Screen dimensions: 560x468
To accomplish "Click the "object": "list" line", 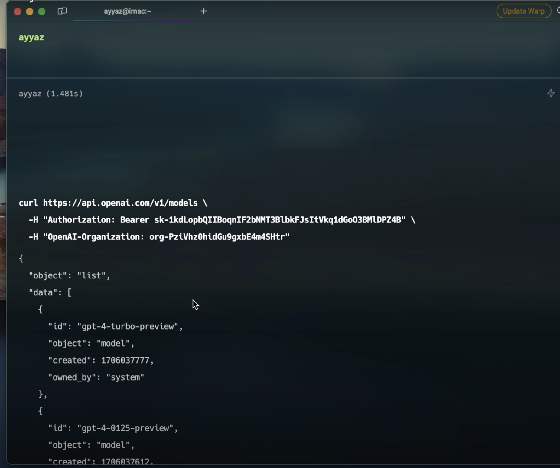I will coord(70,275).
